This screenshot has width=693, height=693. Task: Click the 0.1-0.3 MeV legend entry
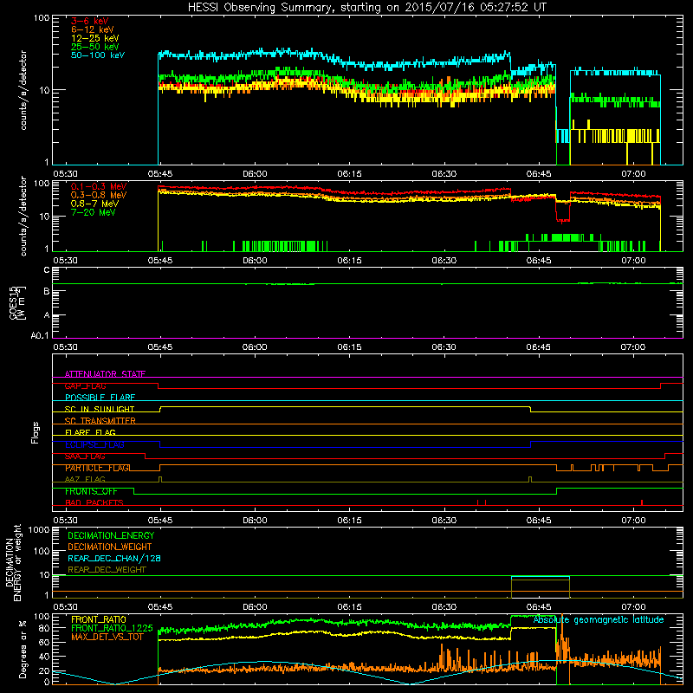coord(99,186)
